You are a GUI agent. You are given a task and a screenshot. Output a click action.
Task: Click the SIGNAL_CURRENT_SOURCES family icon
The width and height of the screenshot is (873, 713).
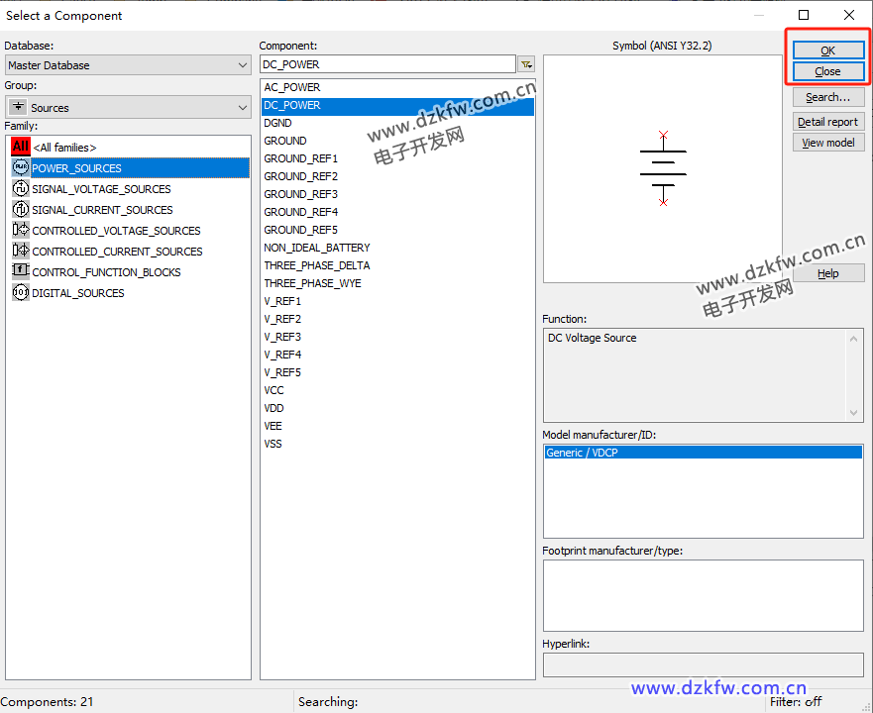(x=20, y=209)
